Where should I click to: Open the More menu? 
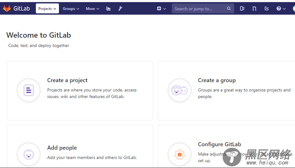[x=92, y=9]
